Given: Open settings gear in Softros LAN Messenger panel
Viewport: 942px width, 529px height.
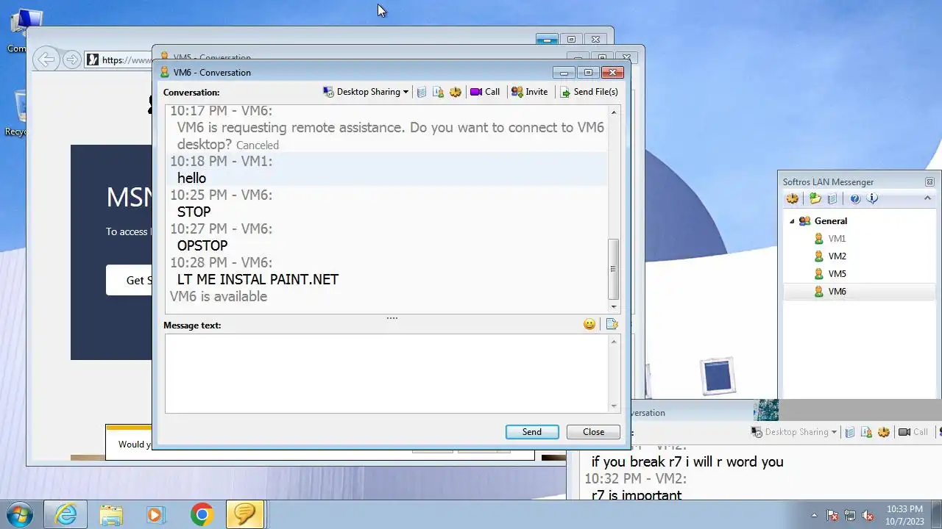Looking at the screenshot, I should pyautogui.click(x=793, y=198).
